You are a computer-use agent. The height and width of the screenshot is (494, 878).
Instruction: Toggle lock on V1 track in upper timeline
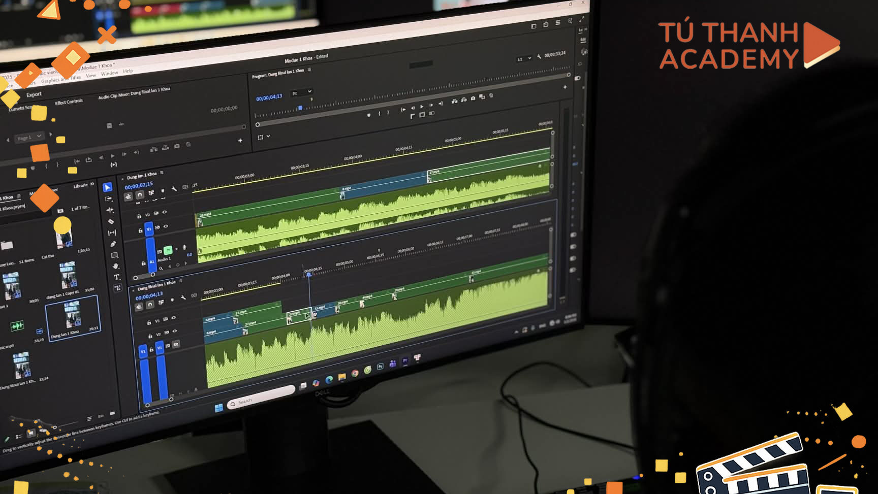(x=141, y=230)
